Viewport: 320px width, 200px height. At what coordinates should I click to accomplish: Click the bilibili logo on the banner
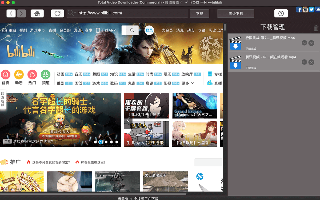click(x=21, y=51)
